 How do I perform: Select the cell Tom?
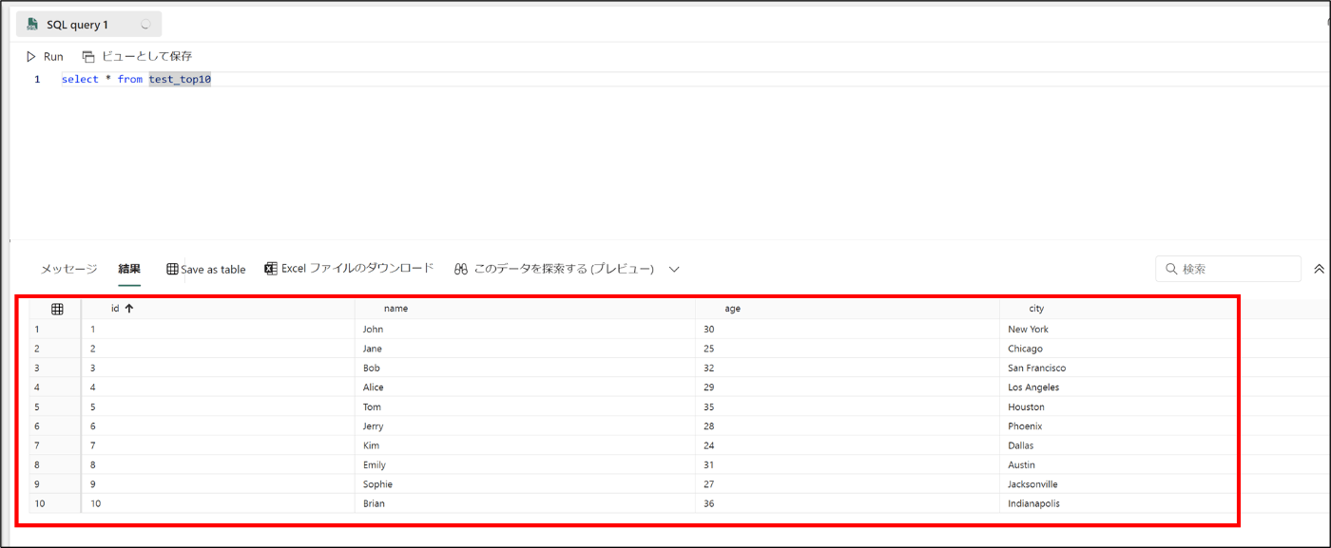click(525, 407)
